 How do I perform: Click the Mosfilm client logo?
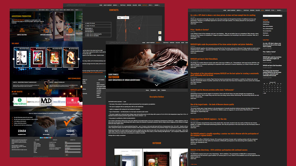pyautogui.click(x=46, y=102)
